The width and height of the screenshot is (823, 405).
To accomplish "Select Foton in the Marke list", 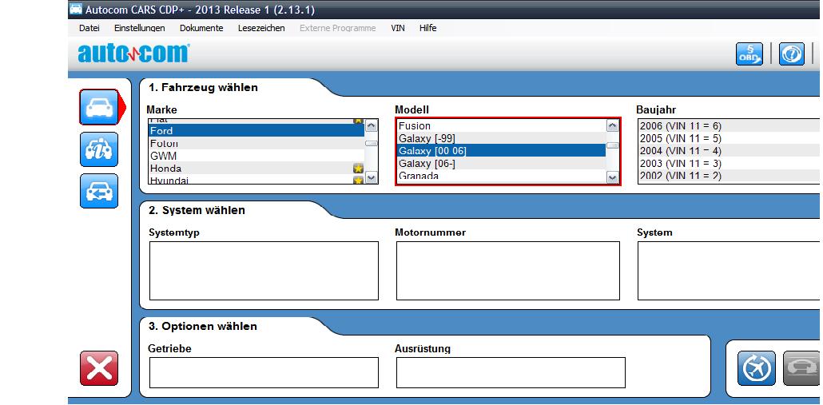I will click(256, 143).
